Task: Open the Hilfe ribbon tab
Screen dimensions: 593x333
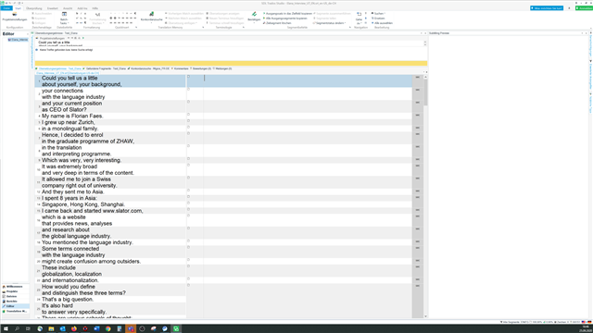Action: (x=95, y=8)
